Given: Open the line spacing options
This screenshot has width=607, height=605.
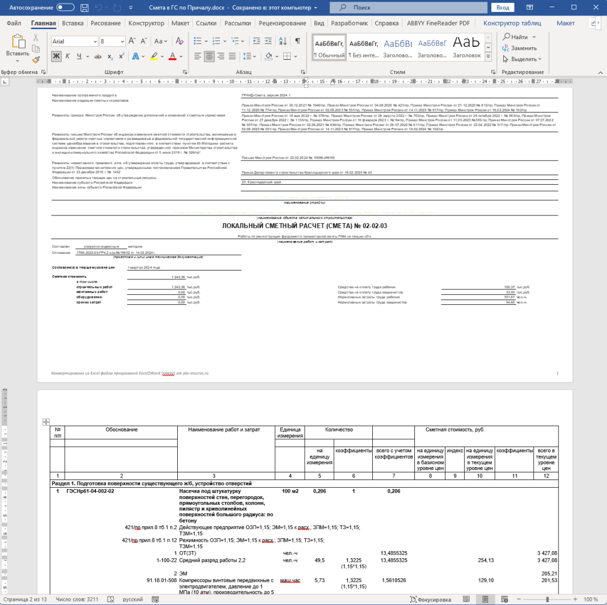Looking at the screenshot, I should (x=247, y=56).
